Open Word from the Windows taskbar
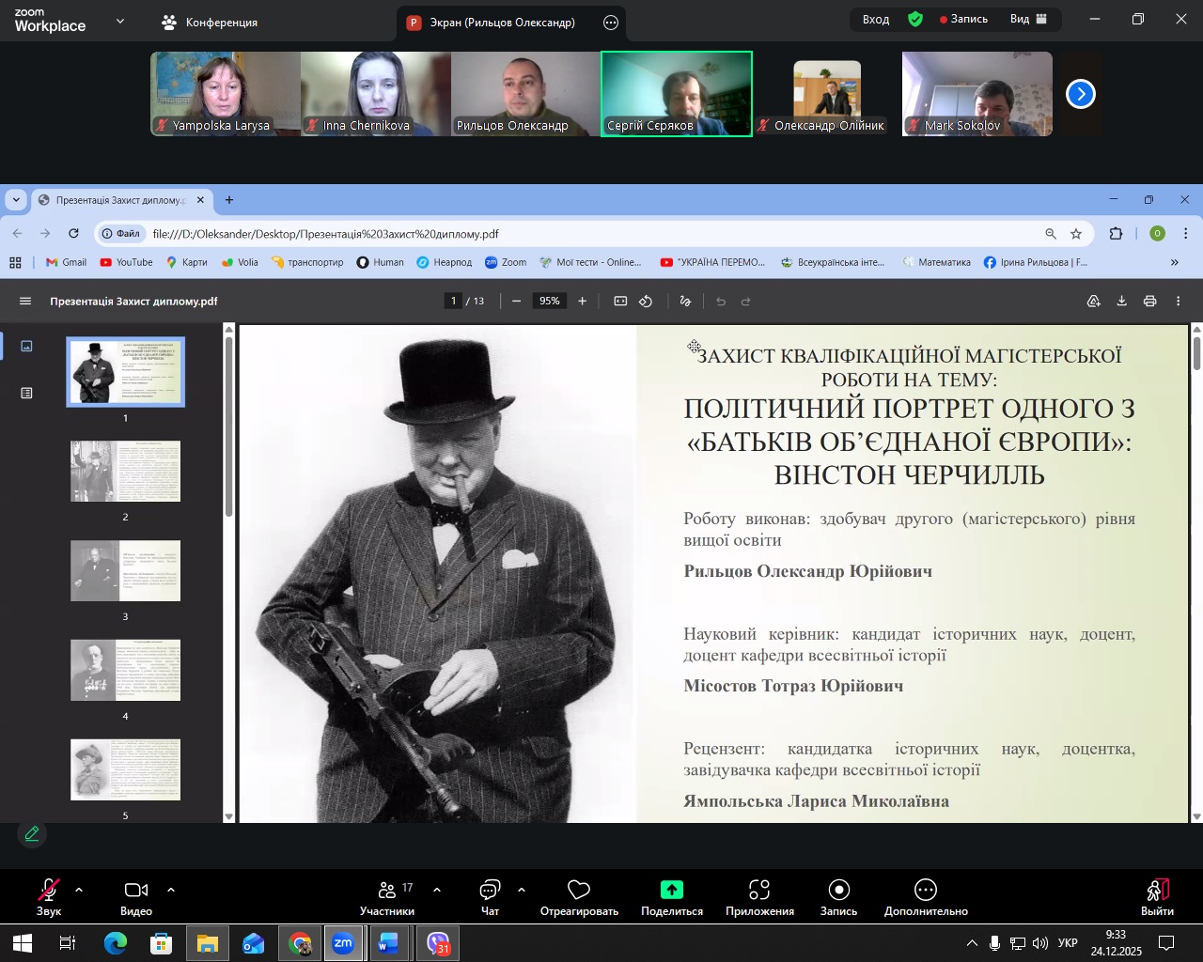Screen dimensions: 1203x962 pyautogui.click(x=388, y=943)
